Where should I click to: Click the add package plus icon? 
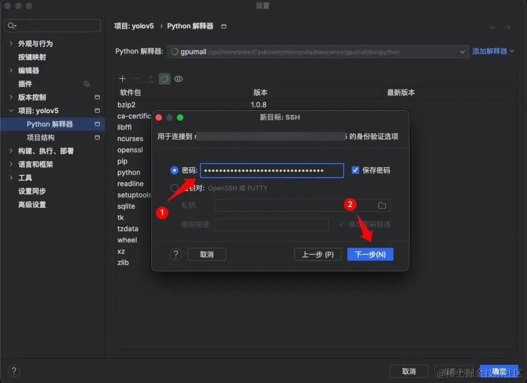tap(122, 79)
